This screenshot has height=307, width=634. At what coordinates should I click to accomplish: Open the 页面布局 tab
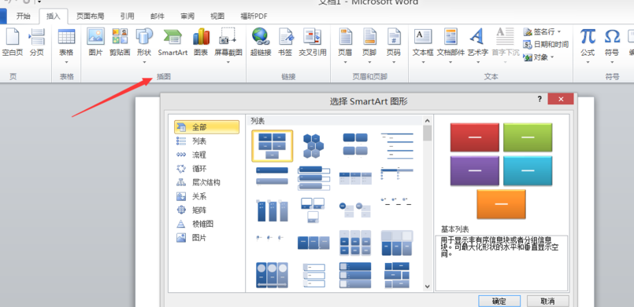click(90, 16)
